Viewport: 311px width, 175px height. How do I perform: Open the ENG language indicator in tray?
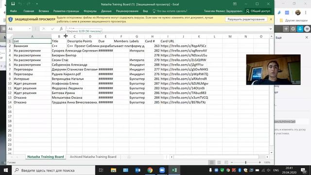(276, 171)
